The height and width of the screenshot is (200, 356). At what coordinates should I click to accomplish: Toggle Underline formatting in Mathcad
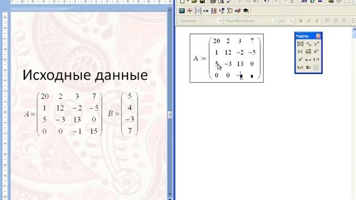tap(317, 21)
